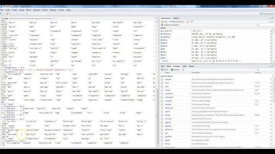Expand the a.matrix object arrow

tap(161, 31)
